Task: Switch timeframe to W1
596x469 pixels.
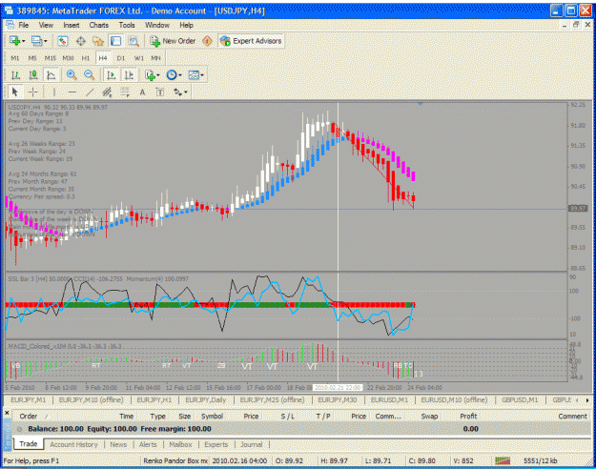Action: [138, 58]
